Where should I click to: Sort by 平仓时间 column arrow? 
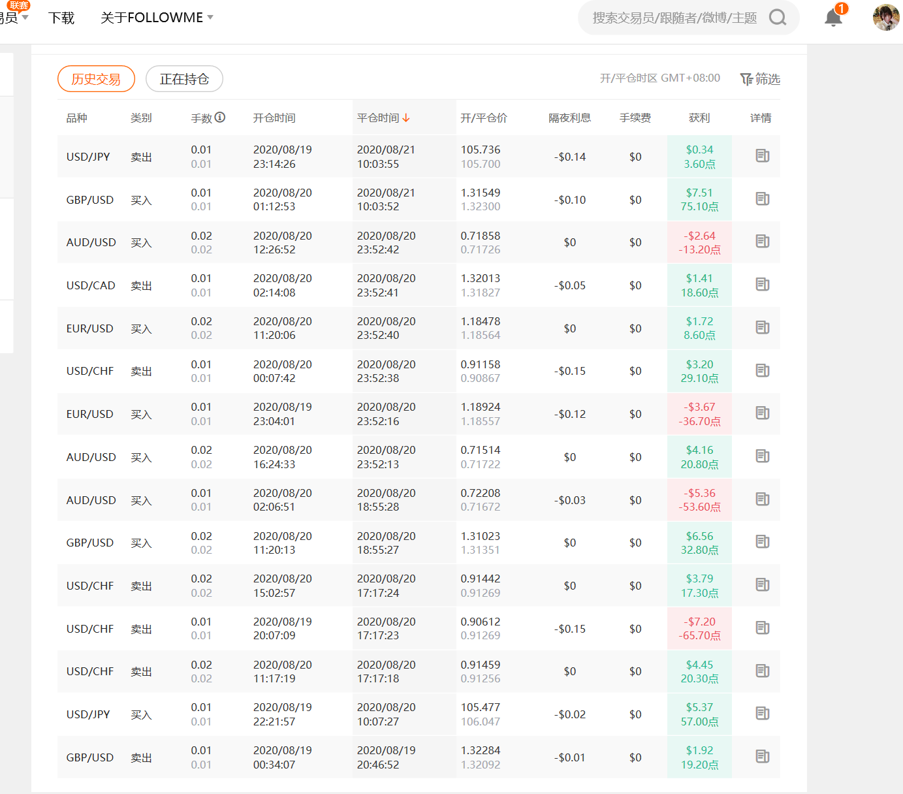point(406,118)
